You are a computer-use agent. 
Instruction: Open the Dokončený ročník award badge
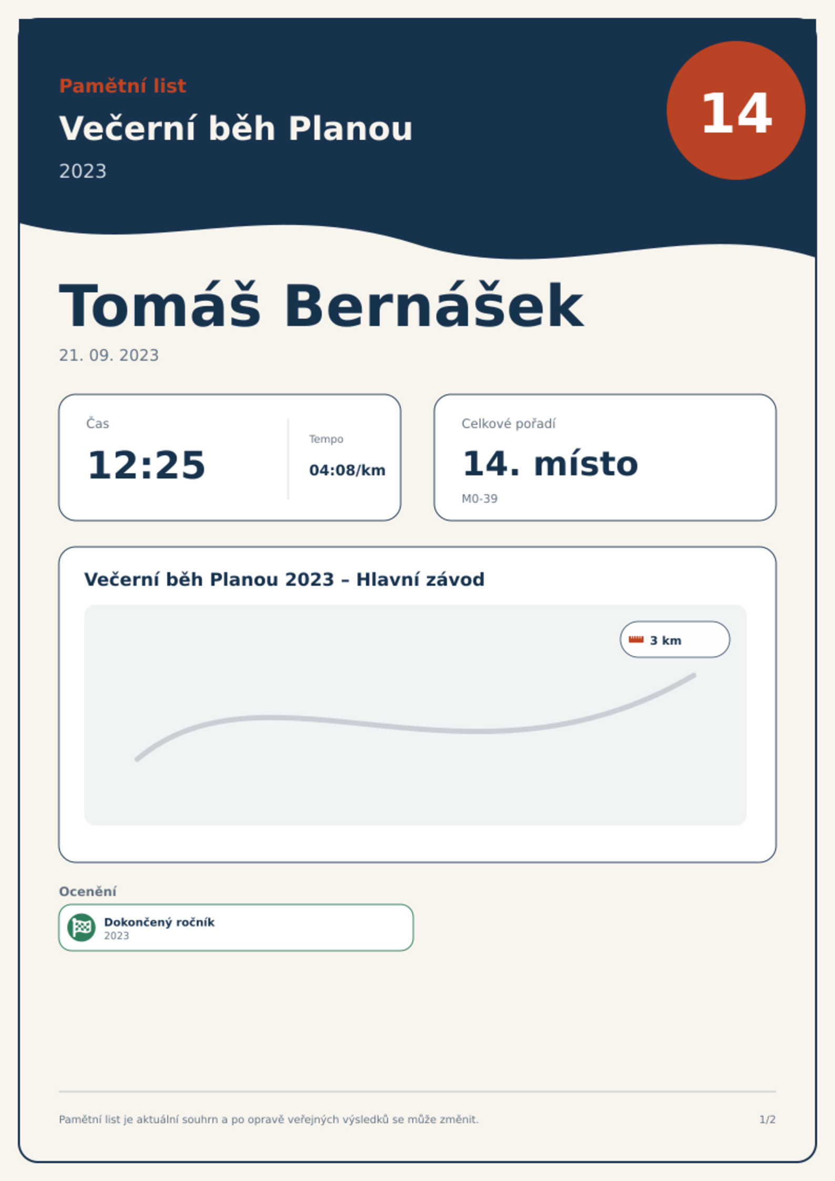pyautogui.click(x=236, y=928)
